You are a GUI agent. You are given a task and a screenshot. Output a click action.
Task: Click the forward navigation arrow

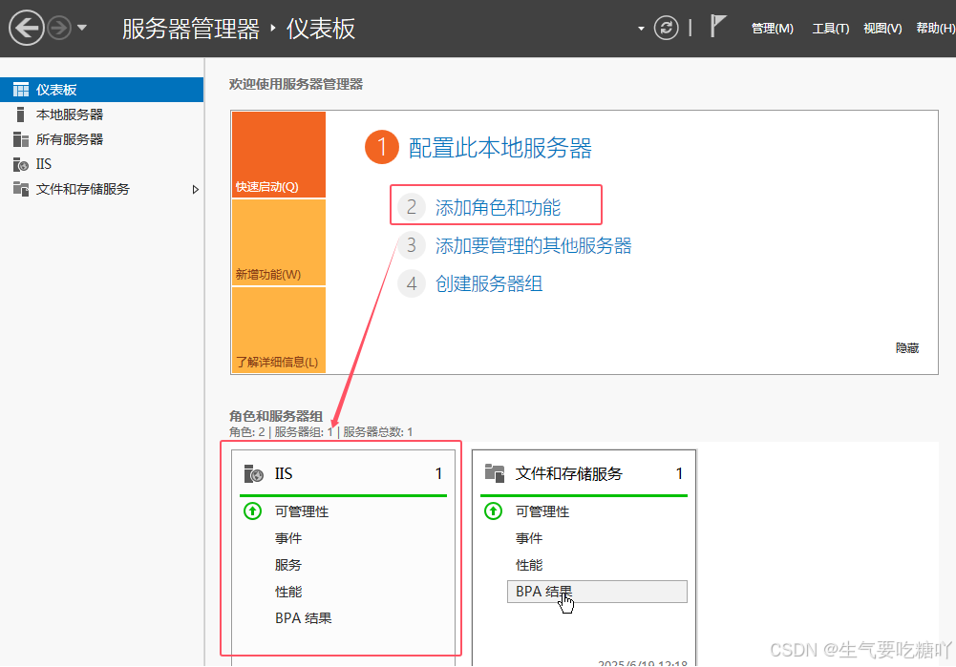click(59, 28)
